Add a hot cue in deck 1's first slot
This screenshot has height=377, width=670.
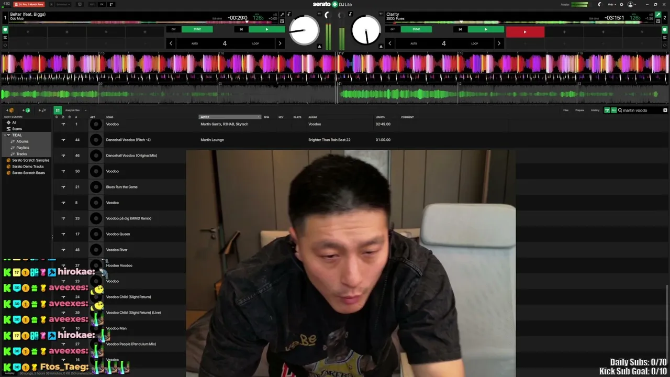tap(28, 32)
